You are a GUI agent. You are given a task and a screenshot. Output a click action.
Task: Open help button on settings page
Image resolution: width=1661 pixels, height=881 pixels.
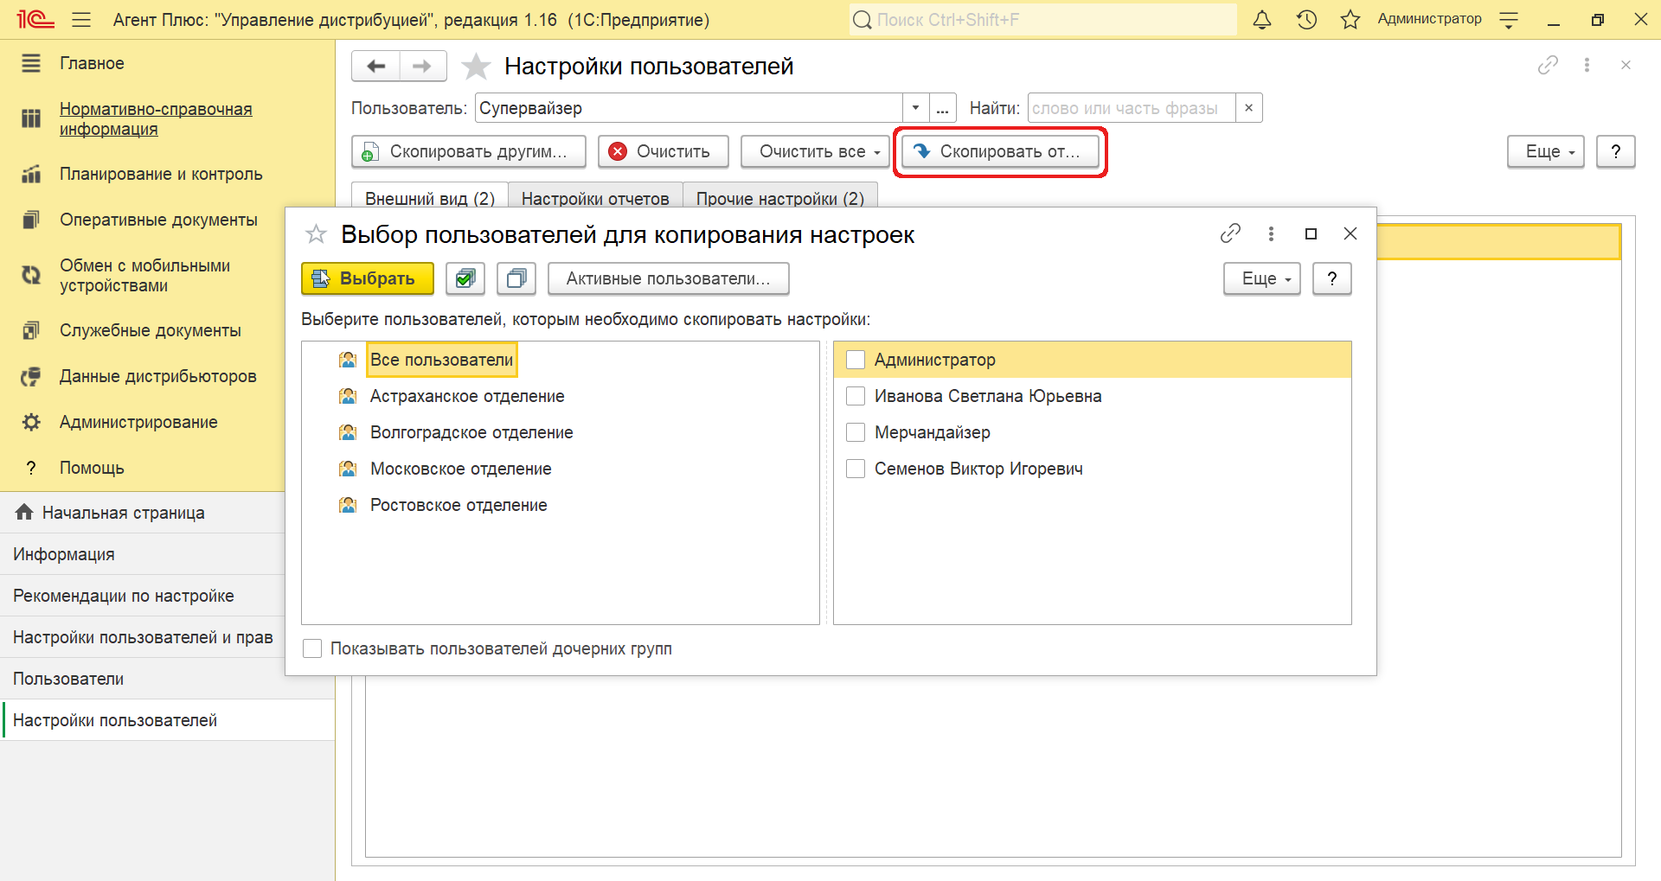point(1616,151)
